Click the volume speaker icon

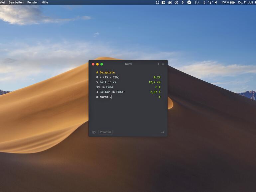[216, 2]
